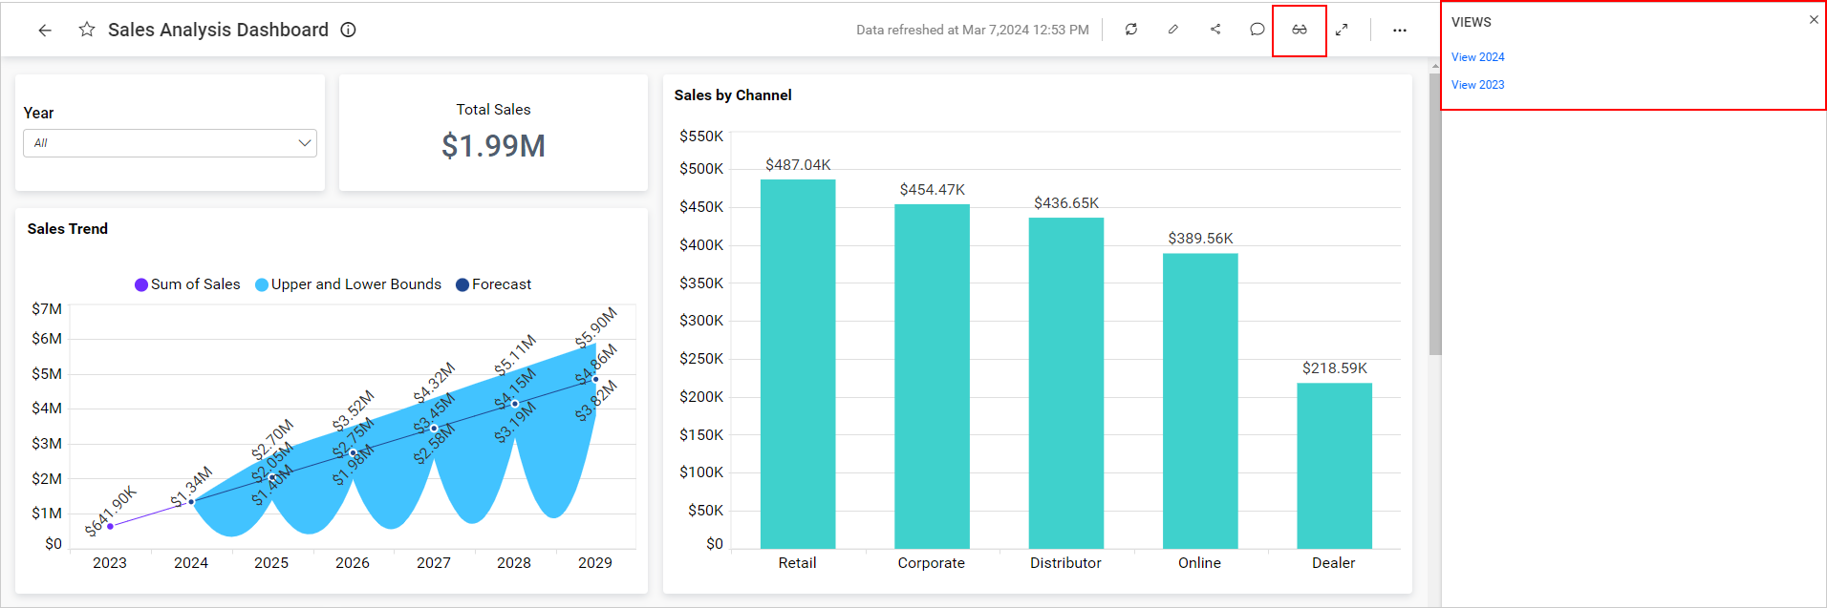Screen dimensions: 1827x608
Task: Open the View 2024 saved view
Action: coord(1477,57)
